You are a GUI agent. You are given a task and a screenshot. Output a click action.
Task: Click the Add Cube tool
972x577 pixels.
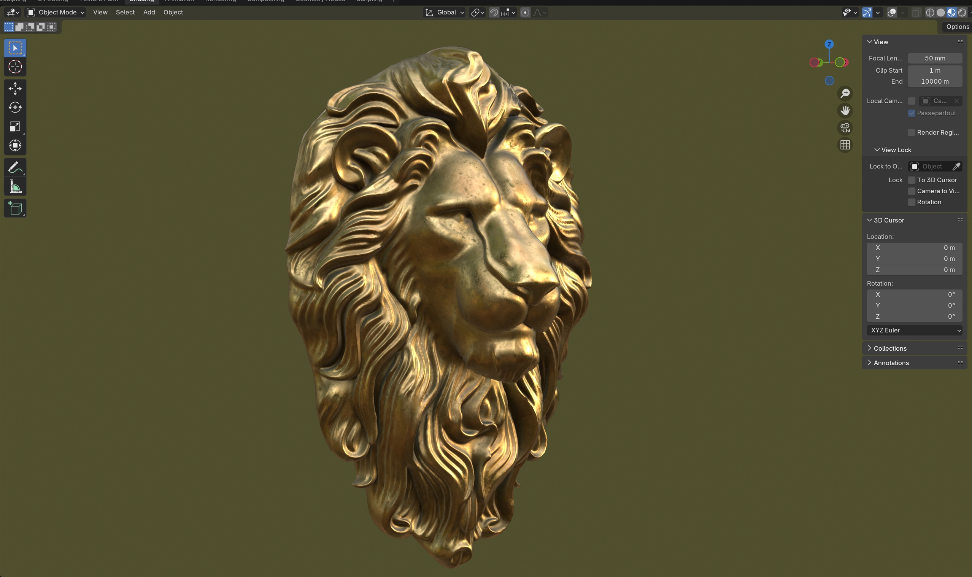pos(15,208)
